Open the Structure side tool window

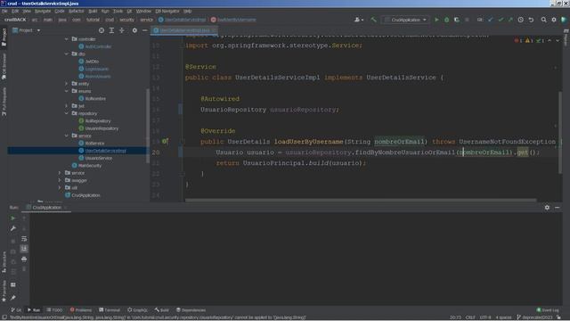[4, 261]
